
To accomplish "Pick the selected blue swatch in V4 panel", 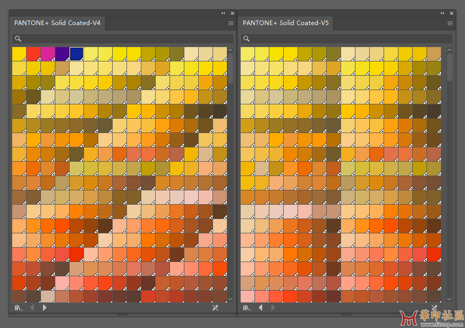I will tap(76, 54).
